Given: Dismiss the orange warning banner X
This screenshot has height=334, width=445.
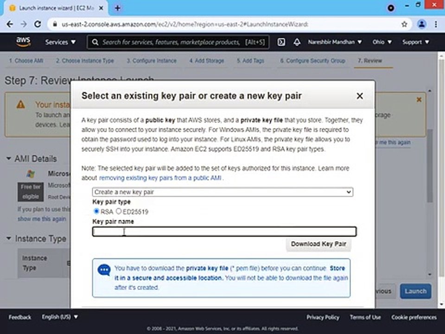Looking at the screenshot, I should point(419,100).
